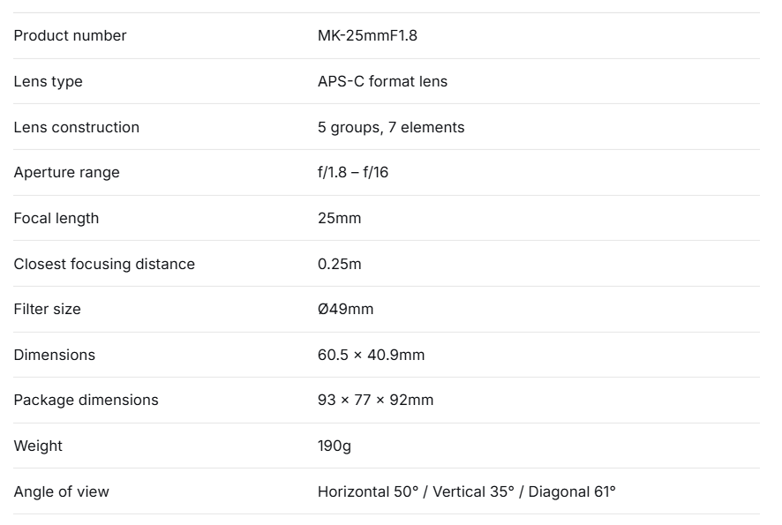Click the 'Aperture range' label
Image resolution: width=782 pixels, height=525 pixels.
(x=66, y=173)
